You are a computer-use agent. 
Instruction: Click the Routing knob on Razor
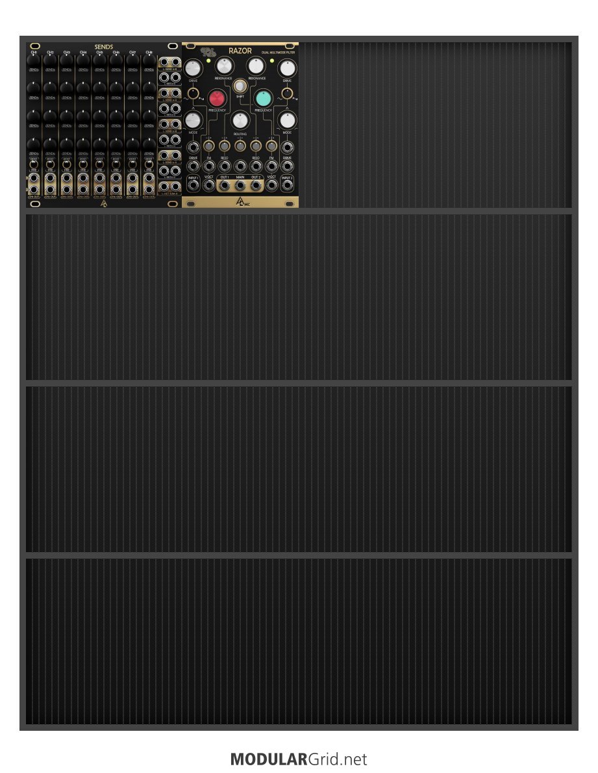click(x=240, y=120)
